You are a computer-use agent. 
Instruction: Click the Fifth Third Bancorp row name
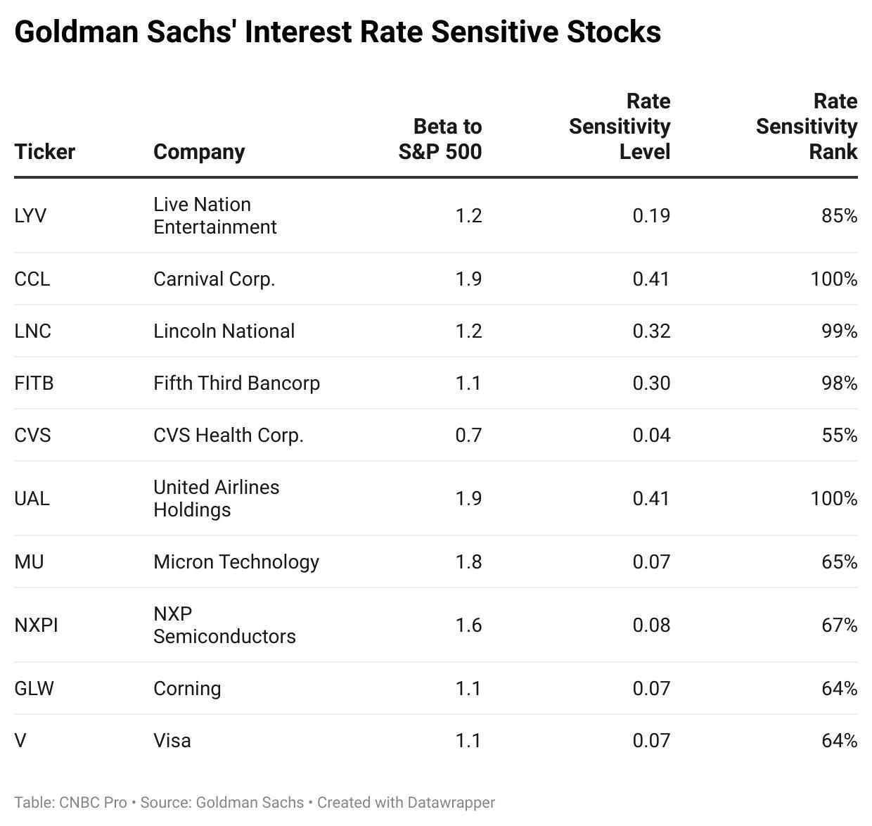pos(236,383)
